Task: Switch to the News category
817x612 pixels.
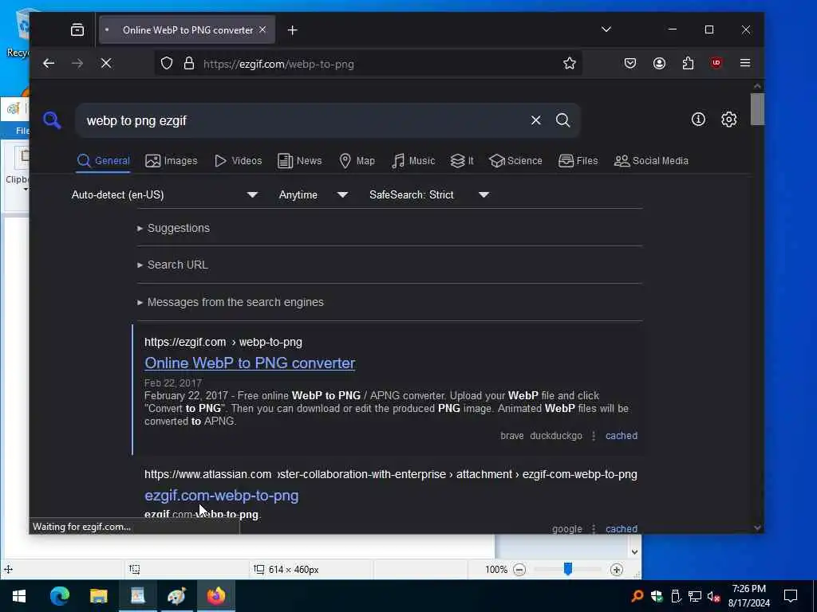Action: 300,161
